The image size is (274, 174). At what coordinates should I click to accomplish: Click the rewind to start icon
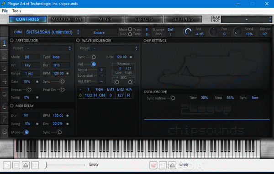coord(35,165)
